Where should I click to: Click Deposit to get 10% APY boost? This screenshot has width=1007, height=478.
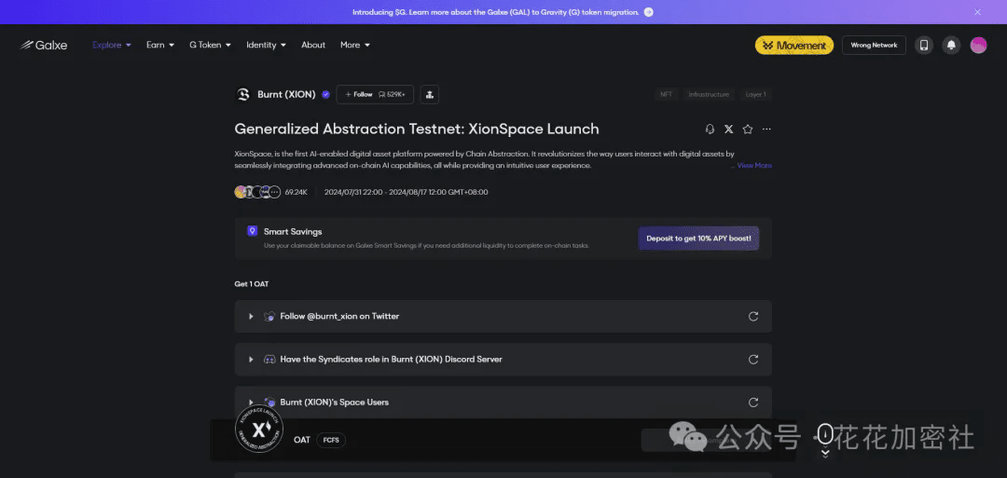698,238
